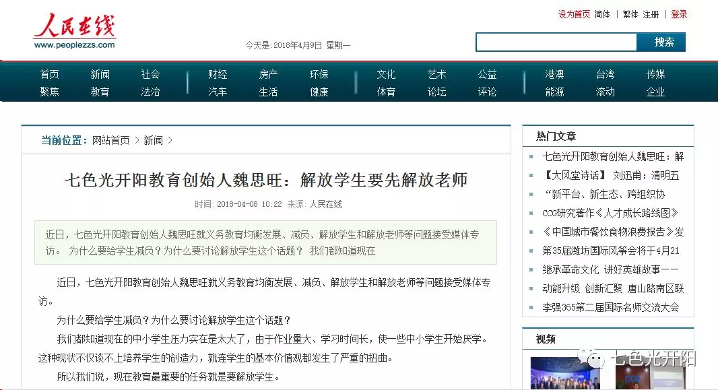Open 艺术 navigation item
The image size is (718, 390).
point(437,74)
